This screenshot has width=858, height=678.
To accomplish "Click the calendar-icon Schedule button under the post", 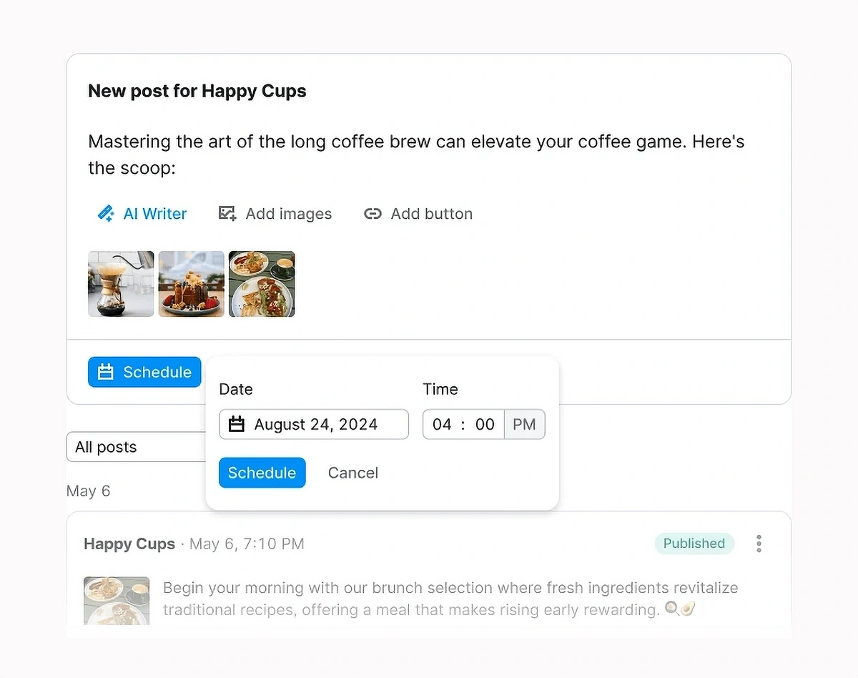I will tap(144, 372).
